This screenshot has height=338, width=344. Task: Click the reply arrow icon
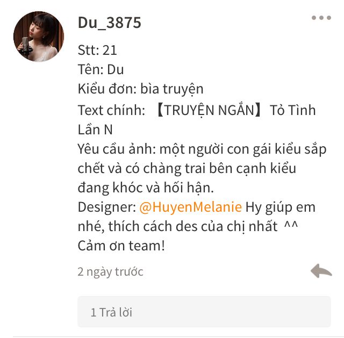coord(321,271)
